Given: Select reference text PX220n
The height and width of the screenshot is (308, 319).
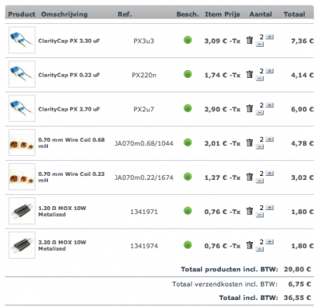Looking at the screenshot, I should pos(144,76).
